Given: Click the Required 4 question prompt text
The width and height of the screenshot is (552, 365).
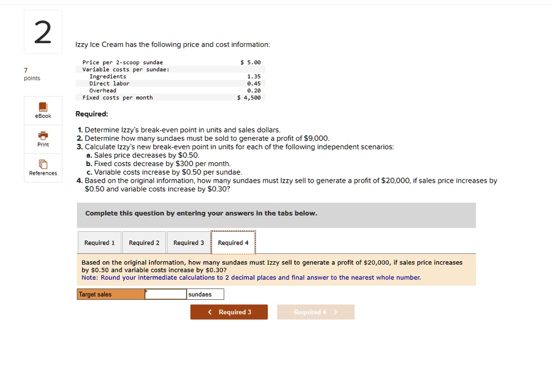Looking at the screenshot, I should point(270,265).
